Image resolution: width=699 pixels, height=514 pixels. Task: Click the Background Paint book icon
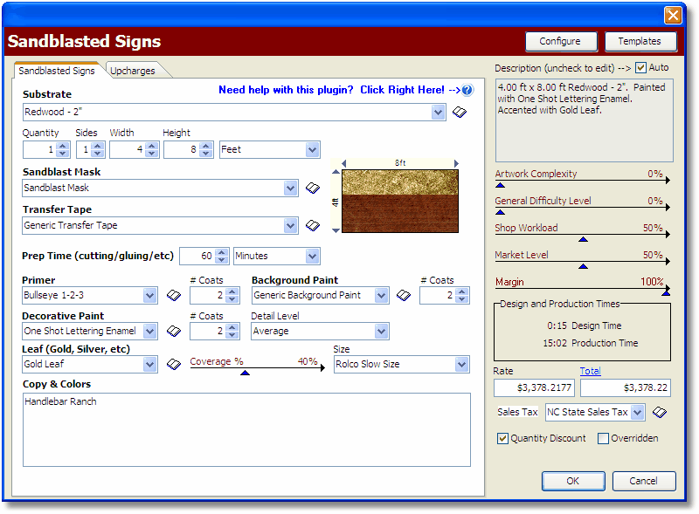403,296
